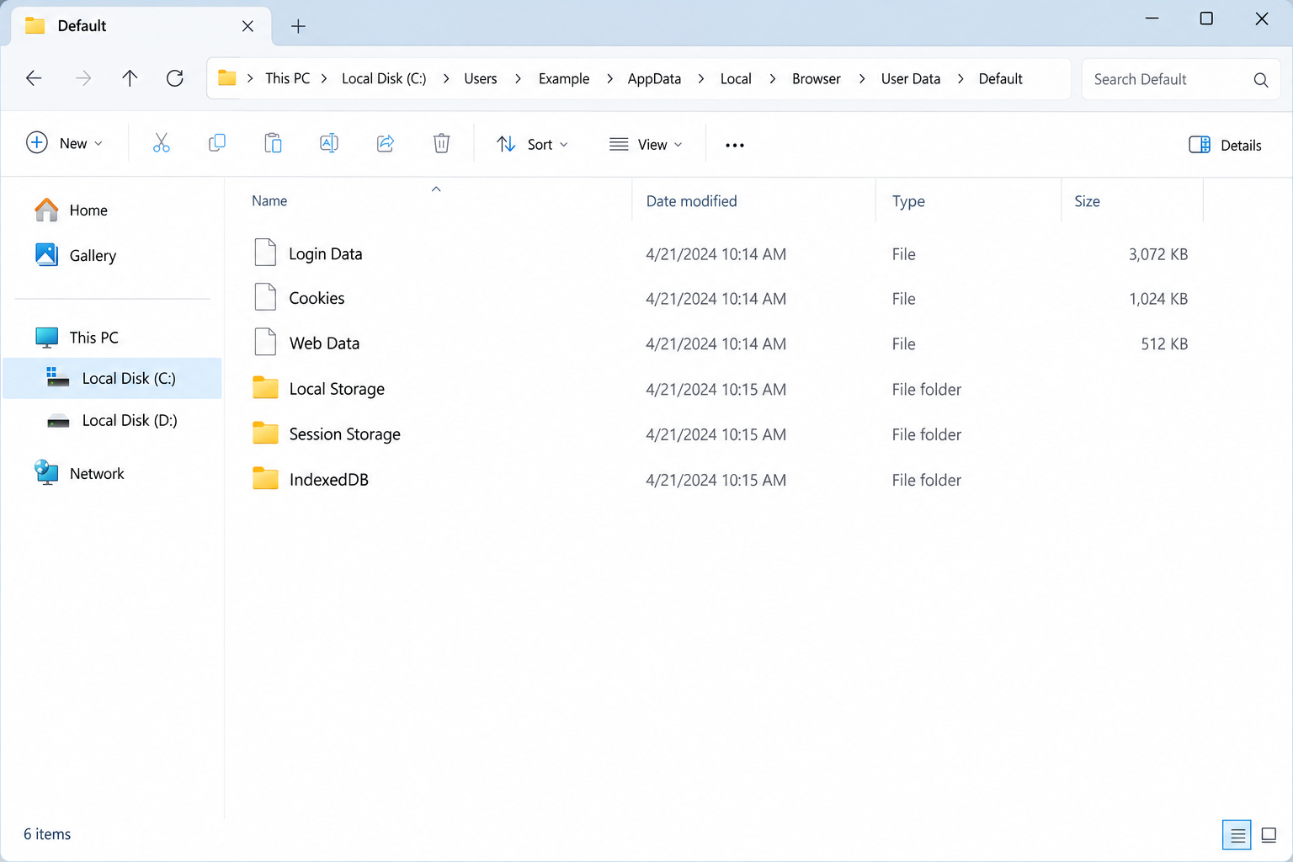The height and width of the screenshot is (862, 1293).
Task: Sort by the Type column header
Action: coord(908,201)
